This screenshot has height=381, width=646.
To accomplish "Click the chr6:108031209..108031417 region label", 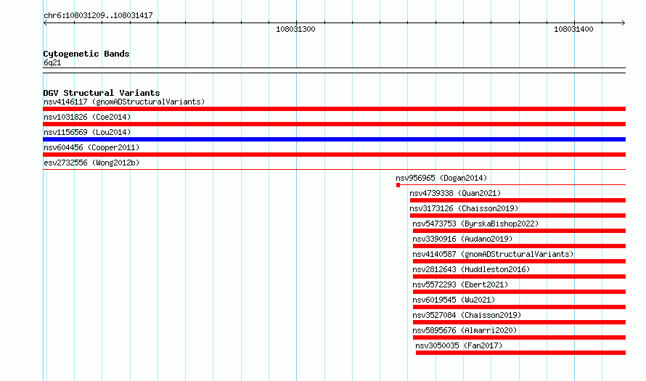I will click(98, 15).
